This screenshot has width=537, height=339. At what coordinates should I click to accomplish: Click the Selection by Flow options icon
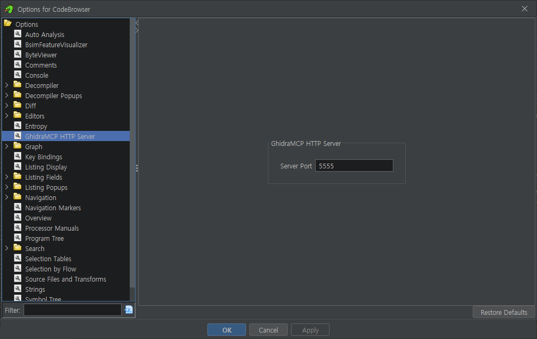(x=18, y=268)
